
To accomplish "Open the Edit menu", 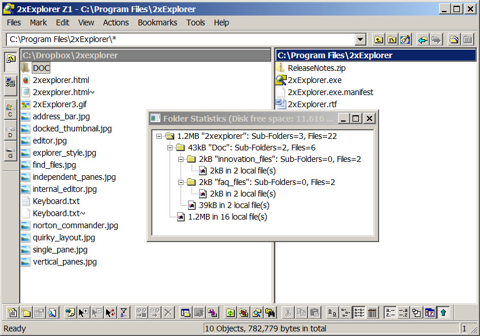I will coord(62,22).
